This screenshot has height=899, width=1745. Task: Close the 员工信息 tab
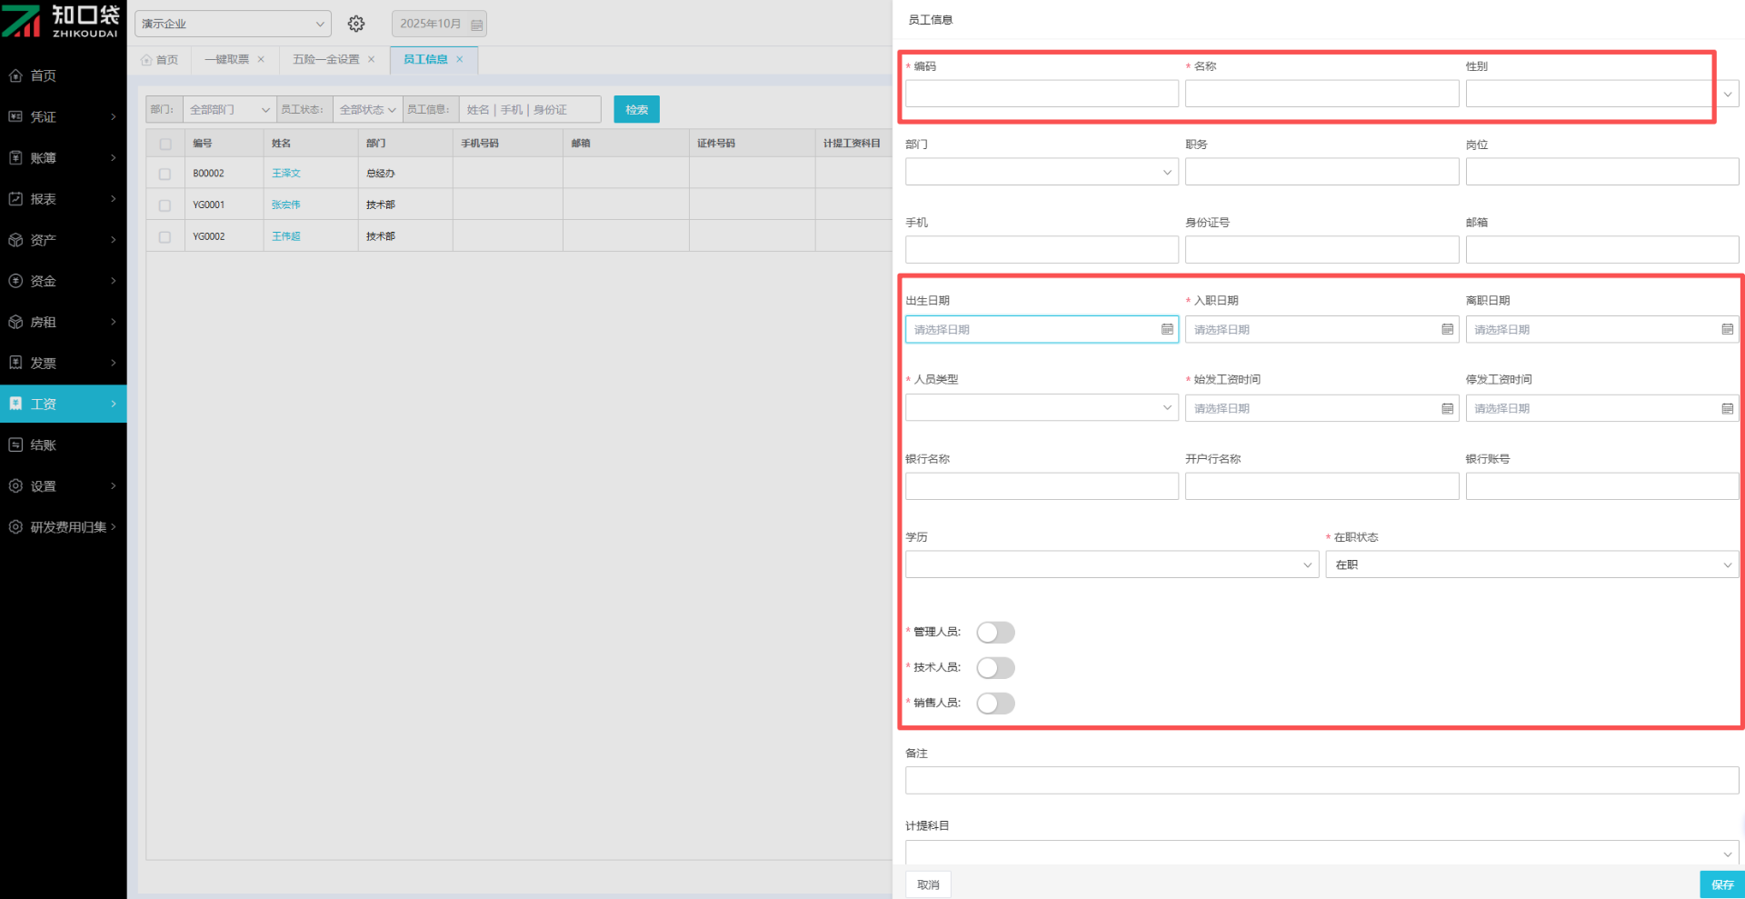tap(460, 60)
